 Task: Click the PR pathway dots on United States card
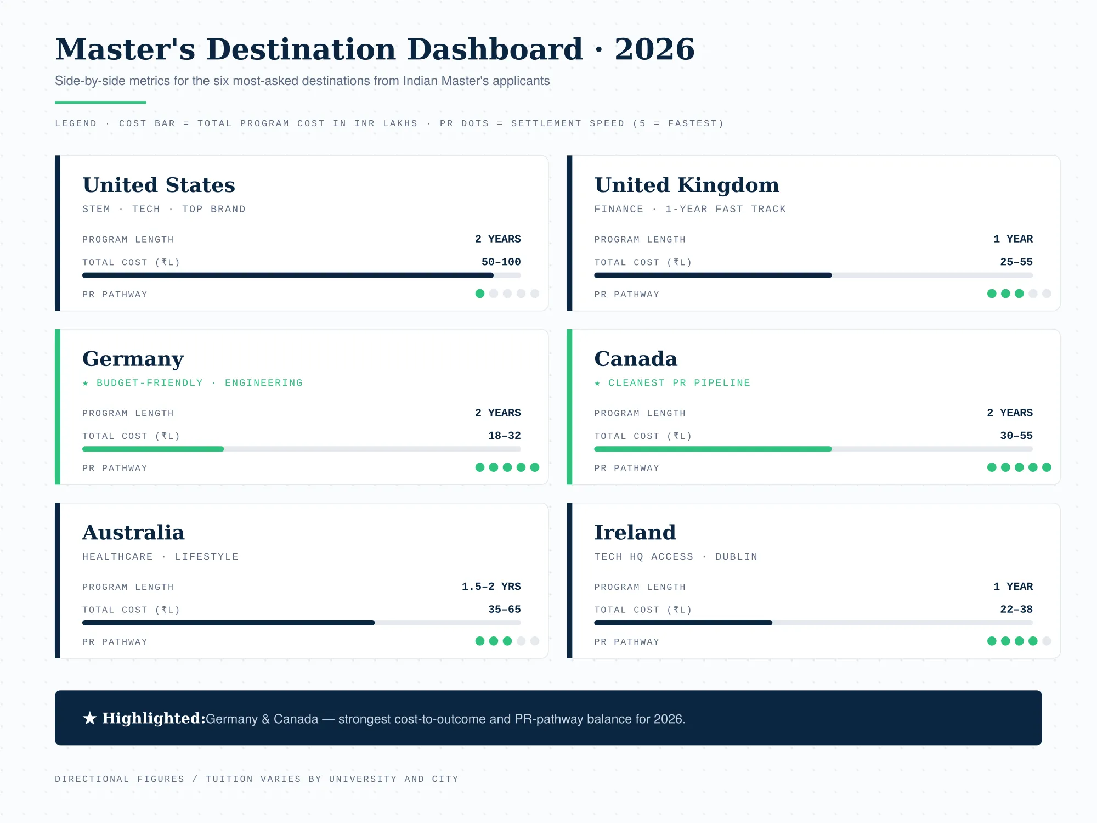click(507, 294)
